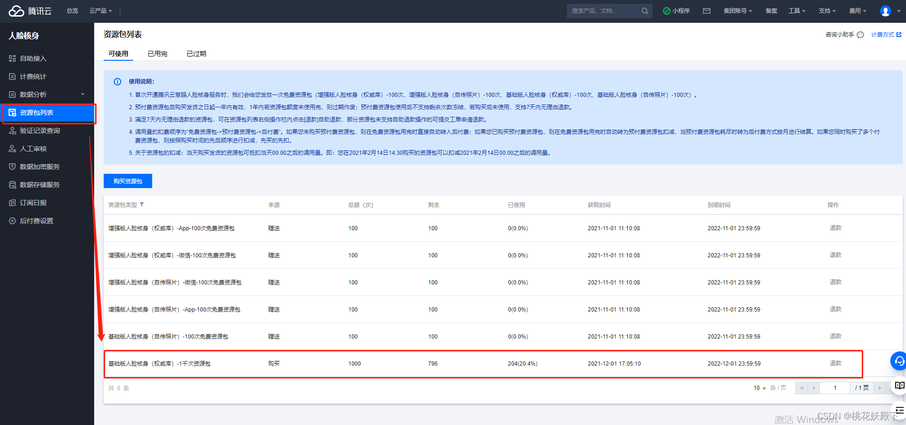
Task: Click the 数据分析 sidebar icon
Action: (12, 94)
